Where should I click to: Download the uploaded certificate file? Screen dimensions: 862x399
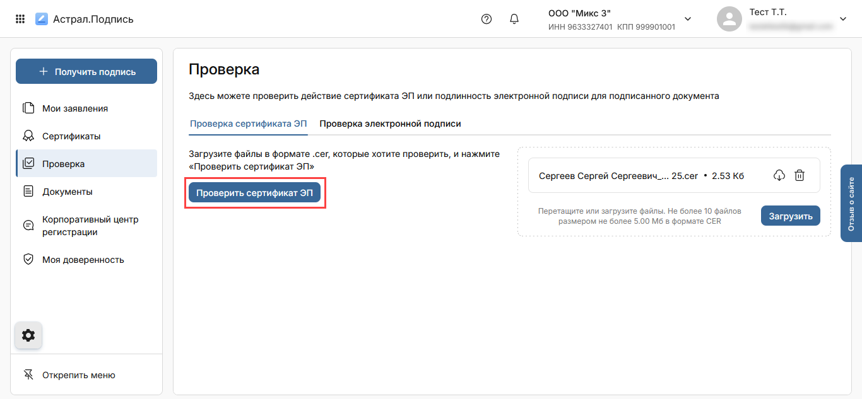click(779, 176)
